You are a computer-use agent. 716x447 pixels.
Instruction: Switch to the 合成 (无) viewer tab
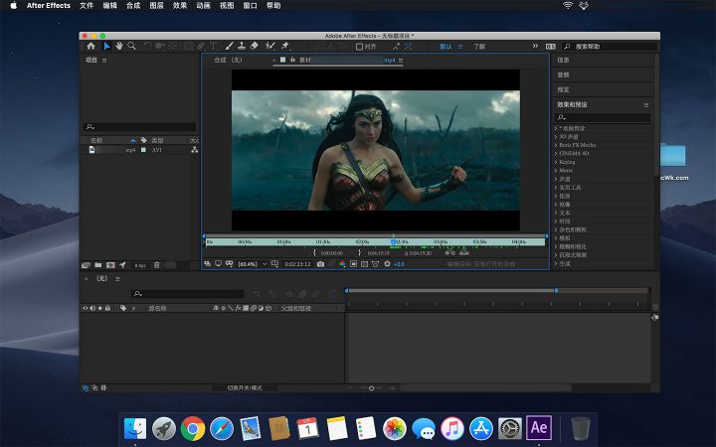pyautogui.click(x=228, y=60)
